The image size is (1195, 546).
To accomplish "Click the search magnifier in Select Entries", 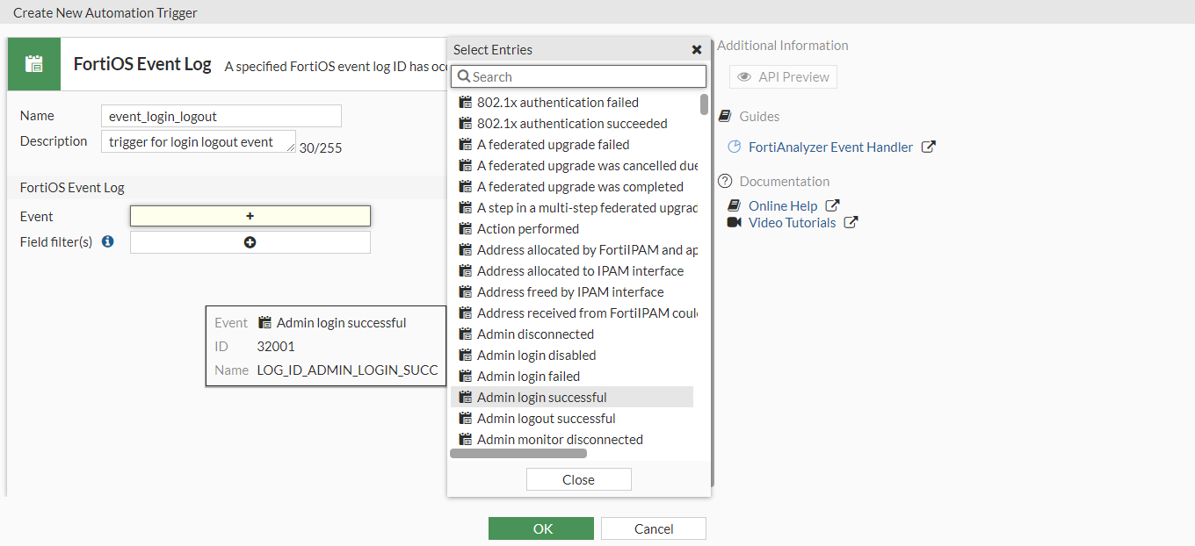I will (464, 76).
